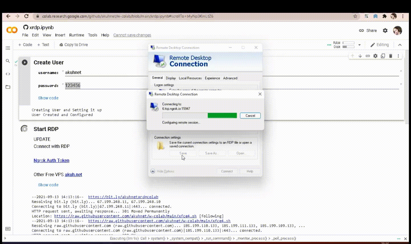Open the Ngrok Auth Token link
This screenshot has width=411, height=244.
click(51, 160)
